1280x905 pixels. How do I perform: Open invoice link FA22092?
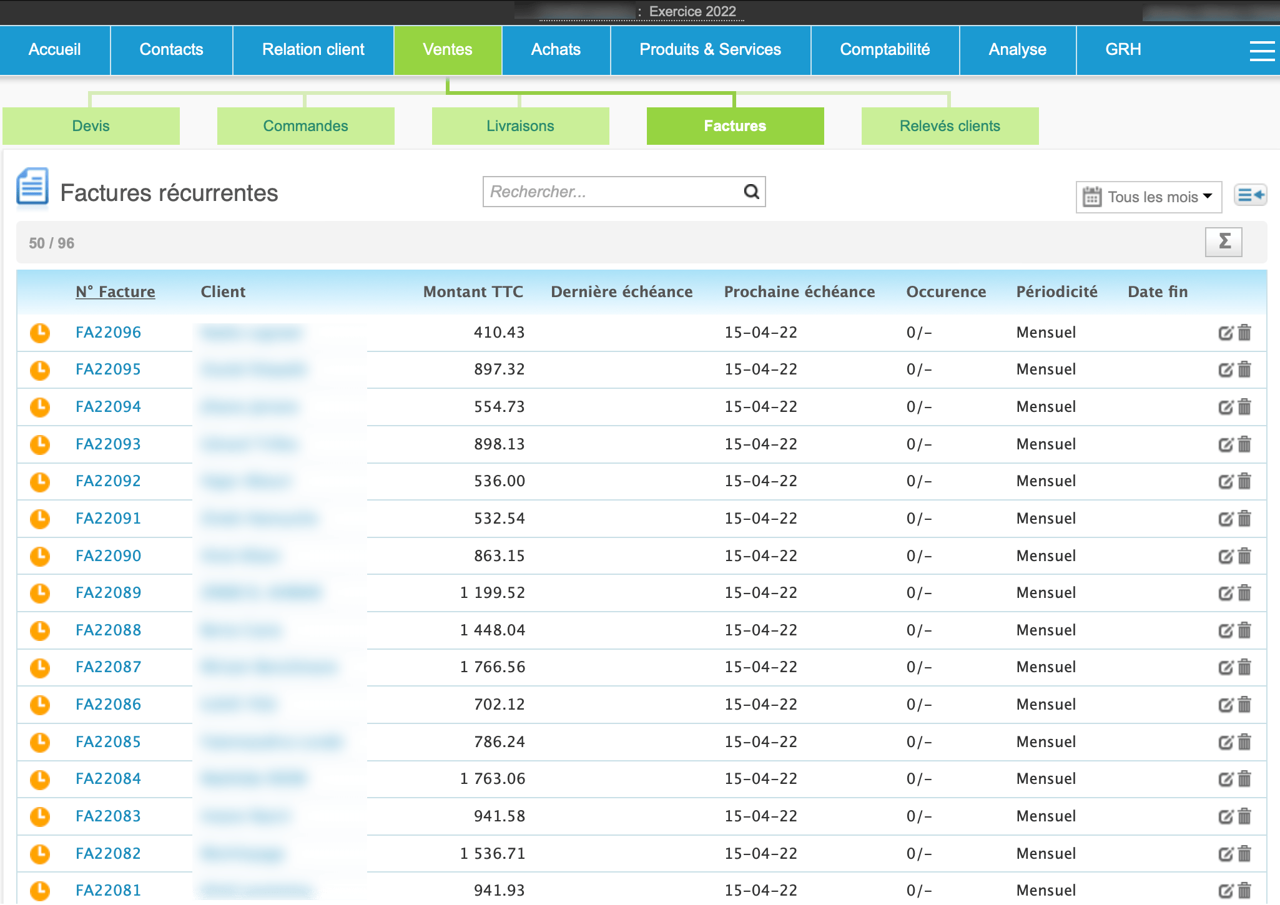click(108, 481)
